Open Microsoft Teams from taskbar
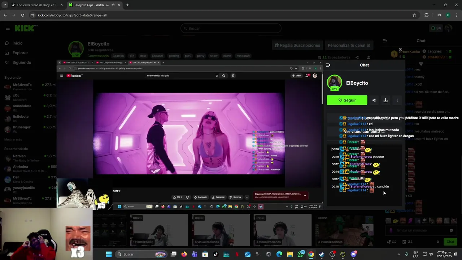 (x=195, y=254)
